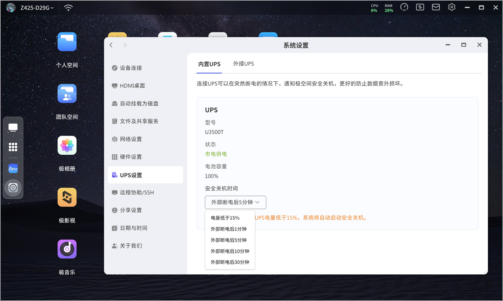Click the 连接UPS description sentence

click(x=300, y=84)
